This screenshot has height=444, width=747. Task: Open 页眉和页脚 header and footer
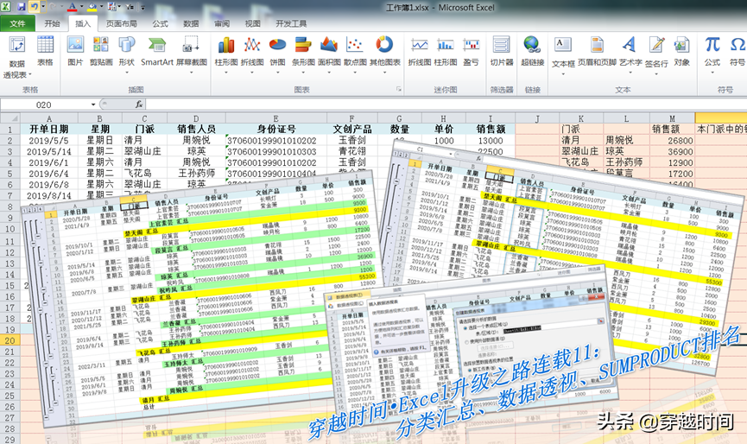pos(597,52)
